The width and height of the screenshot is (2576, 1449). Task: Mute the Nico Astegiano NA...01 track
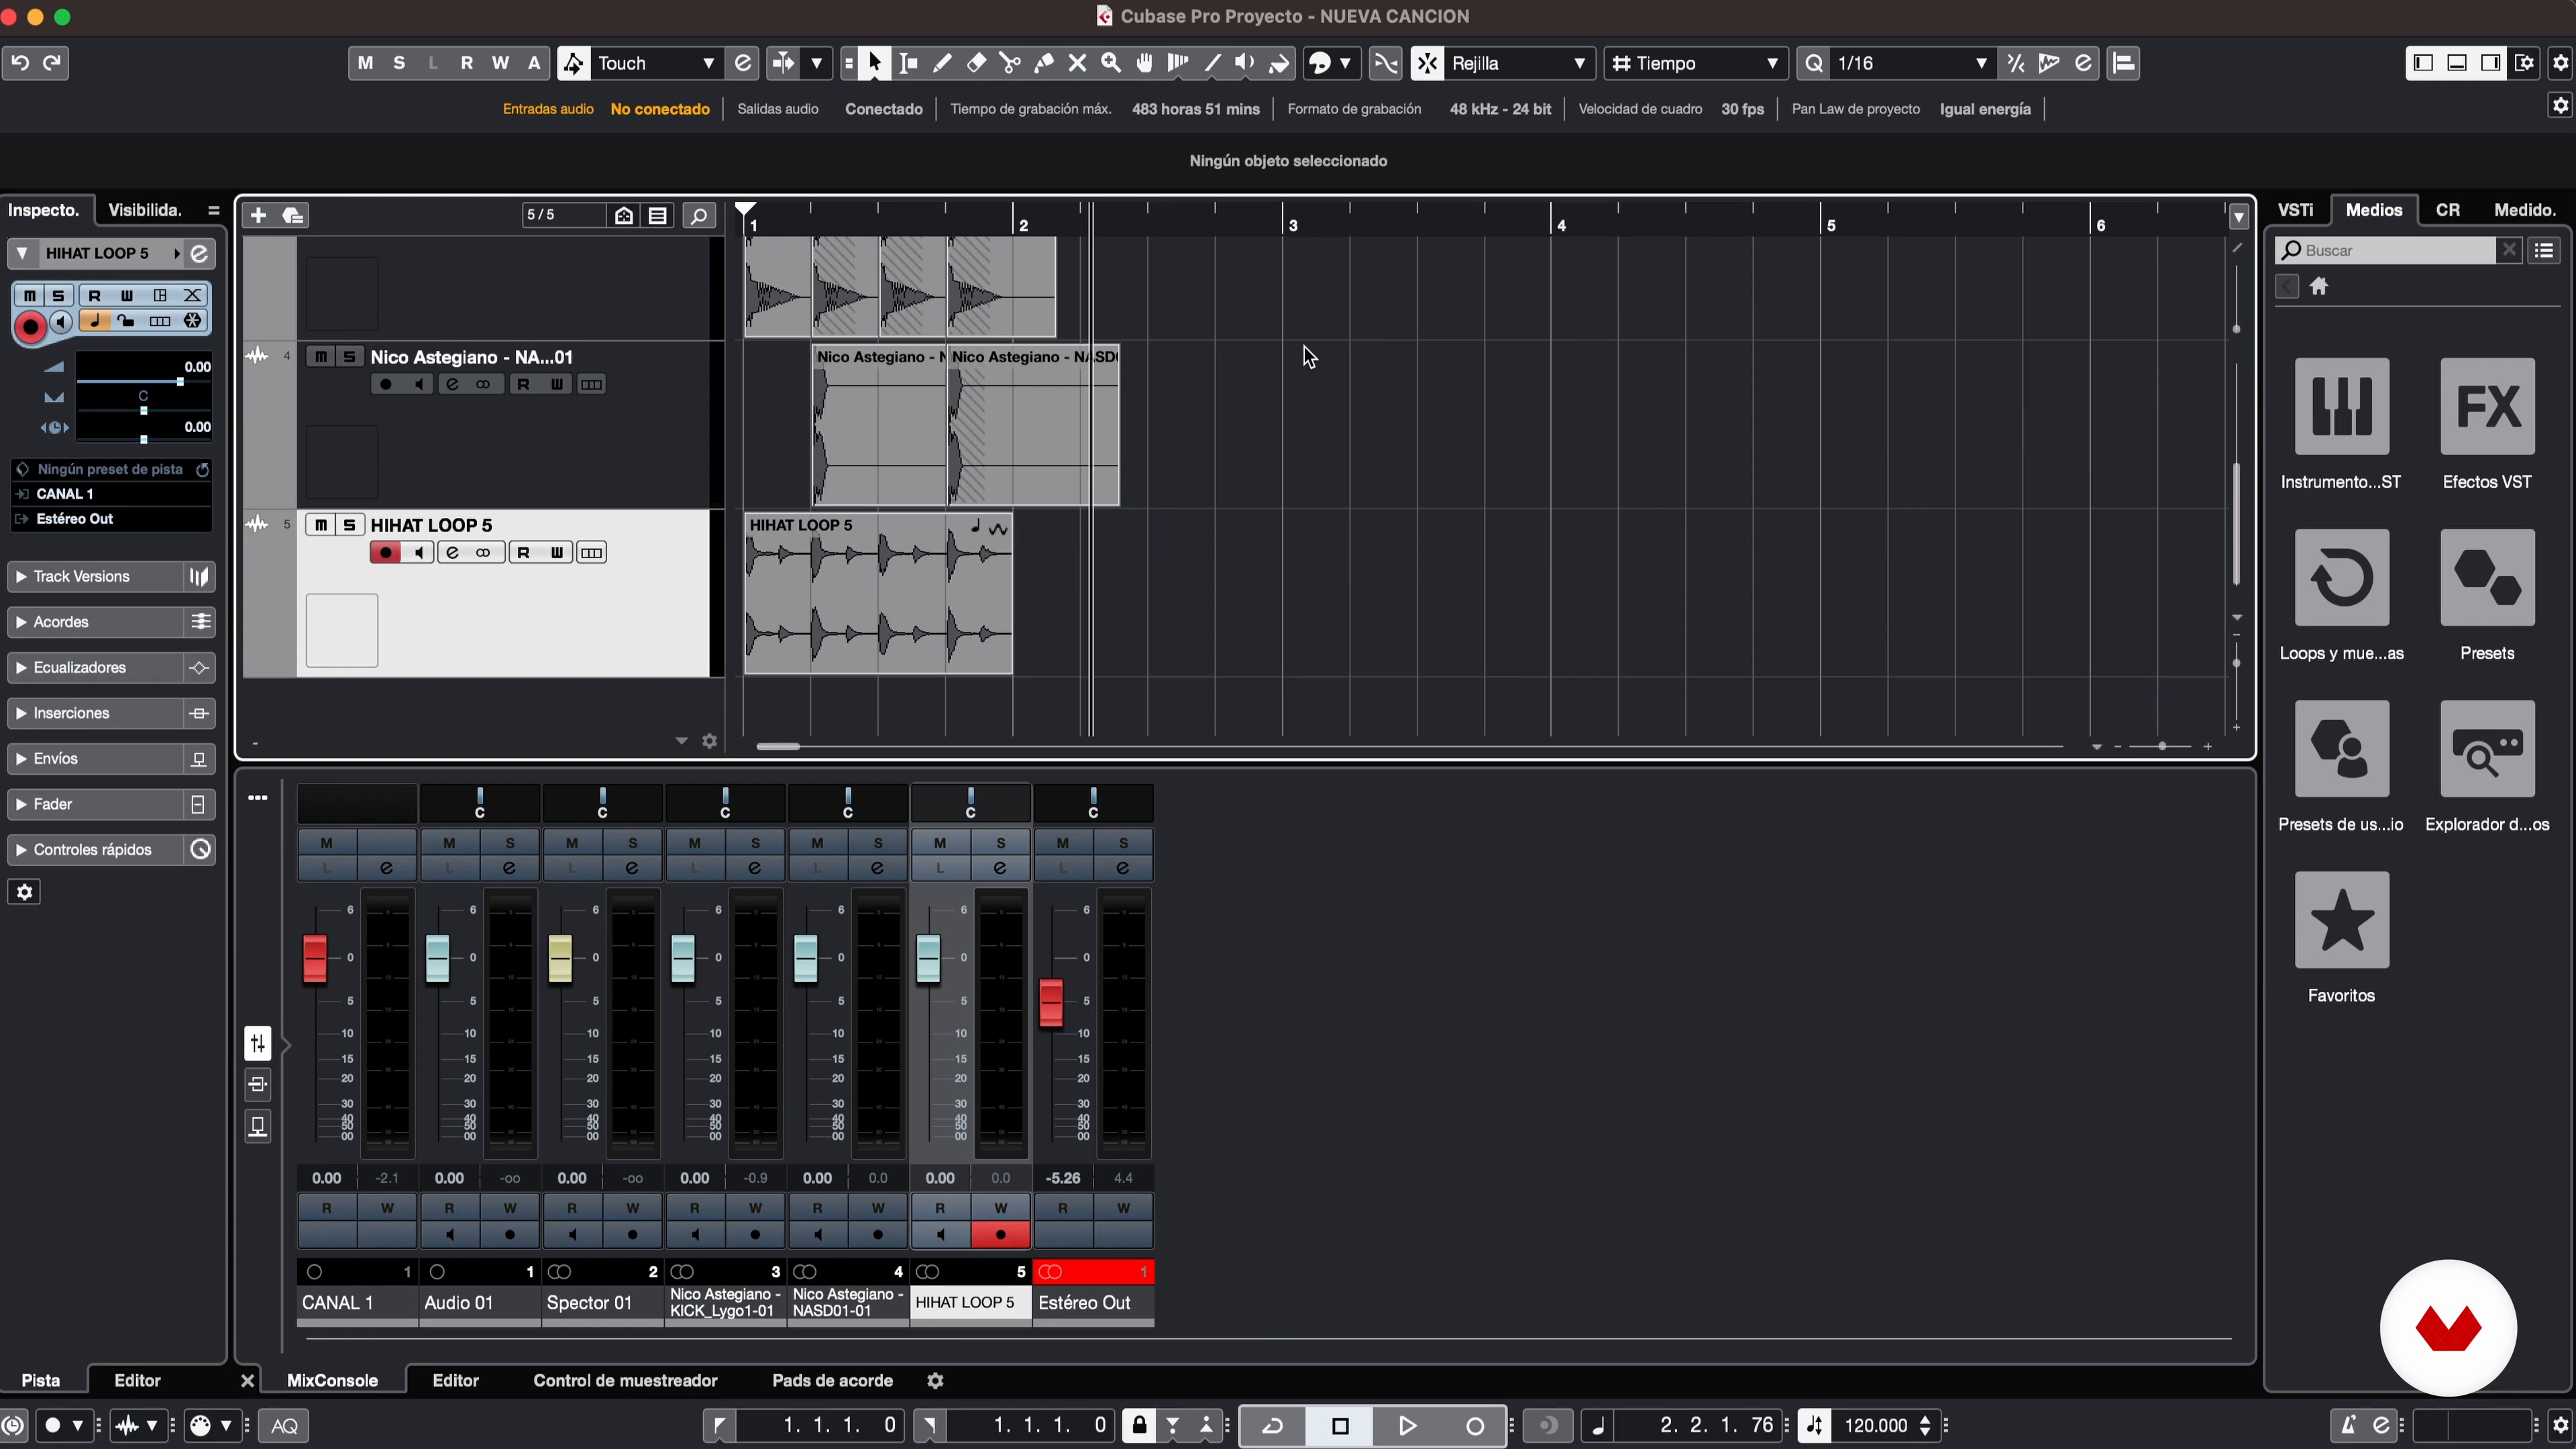[x=320, y=357]
